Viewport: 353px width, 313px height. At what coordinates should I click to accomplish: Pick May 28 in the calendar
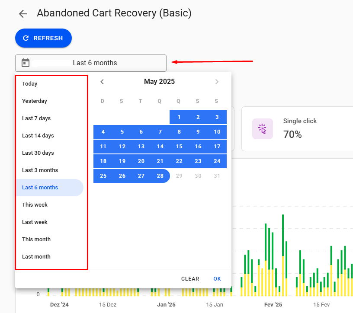(160, 176)
